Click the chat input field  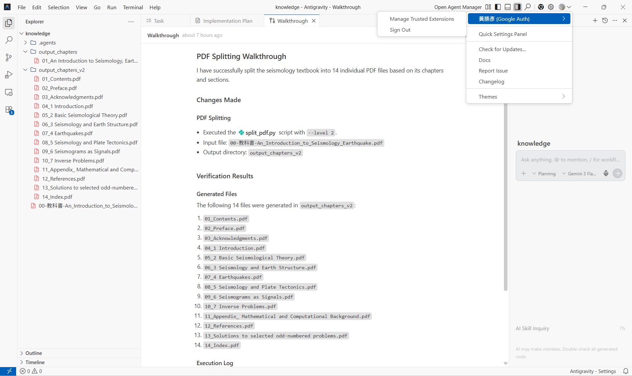point(570,159)
